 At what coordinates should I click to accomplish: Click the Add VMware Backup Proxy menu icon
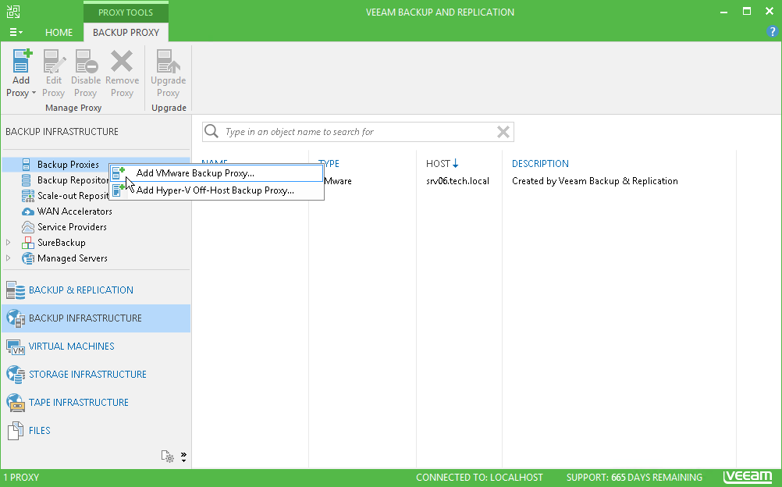pyautogui.click(x=118, y=173)
